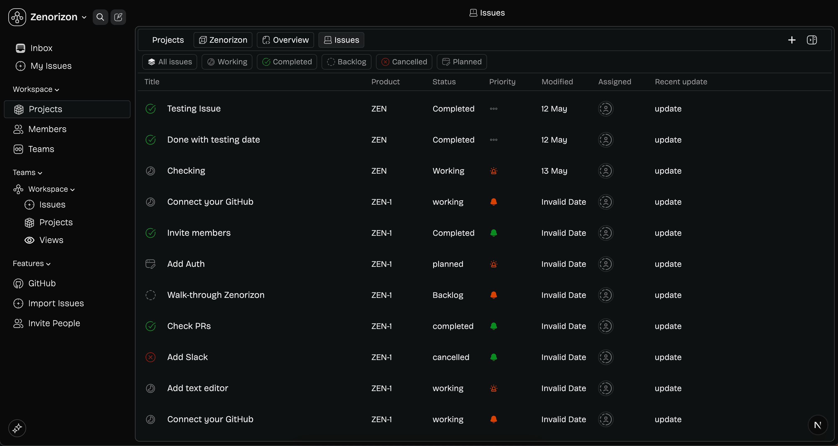This screenshot has width=838, height=446.
Task: Open the Inbox from the sidebar
Action: point(41,48)
